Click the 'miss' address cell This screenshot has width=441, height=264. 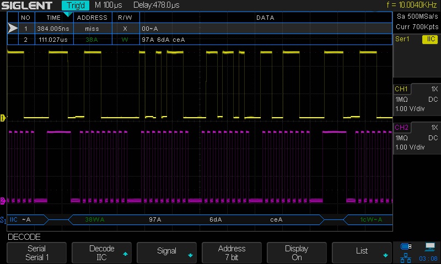point(92,29)
